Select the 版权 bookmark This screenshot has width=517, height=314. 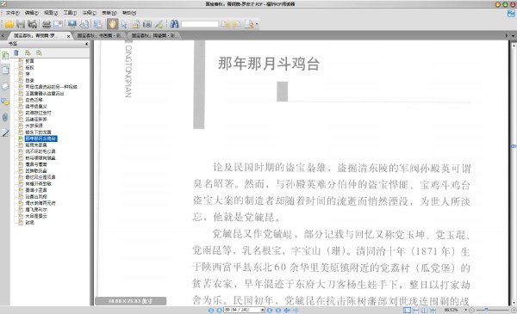pyautogui.click(x=29, y=67)
